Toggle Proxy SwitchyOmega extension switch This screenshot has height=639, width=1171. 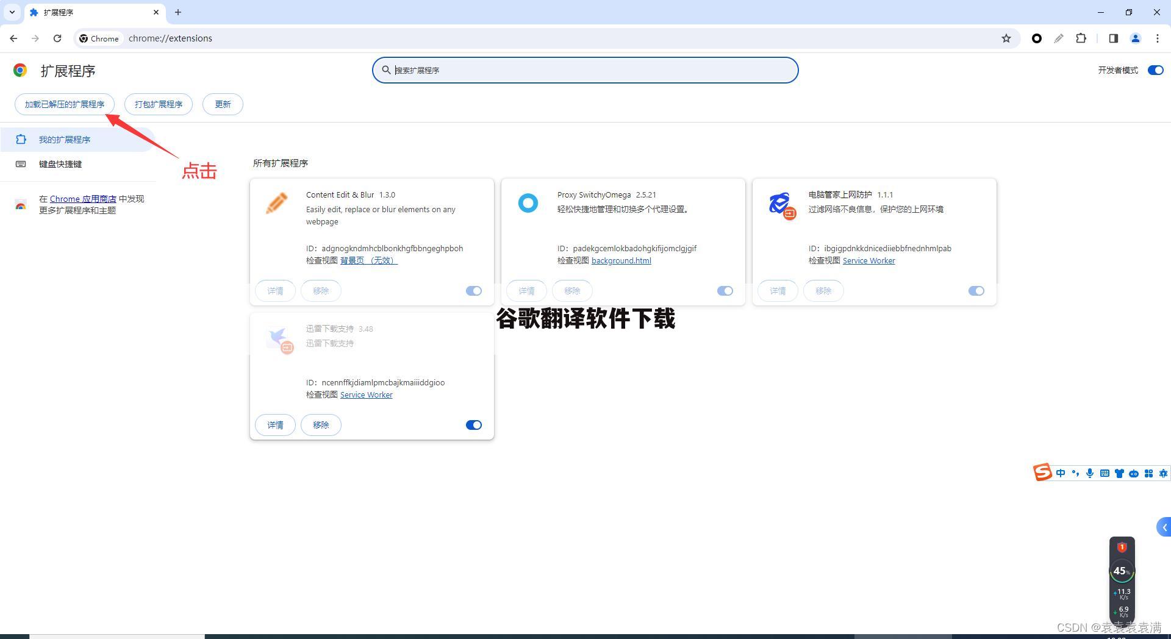(725, 291)
